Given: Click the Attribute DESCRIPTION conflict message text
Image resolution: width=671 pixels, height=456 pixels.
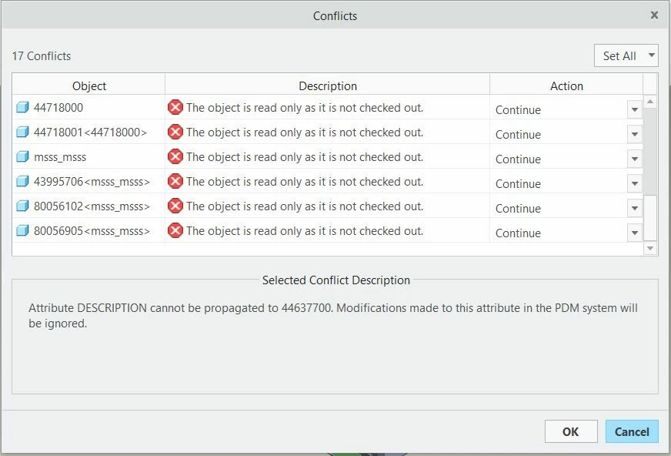Looking at the screenshot, I should pos(333,316).
